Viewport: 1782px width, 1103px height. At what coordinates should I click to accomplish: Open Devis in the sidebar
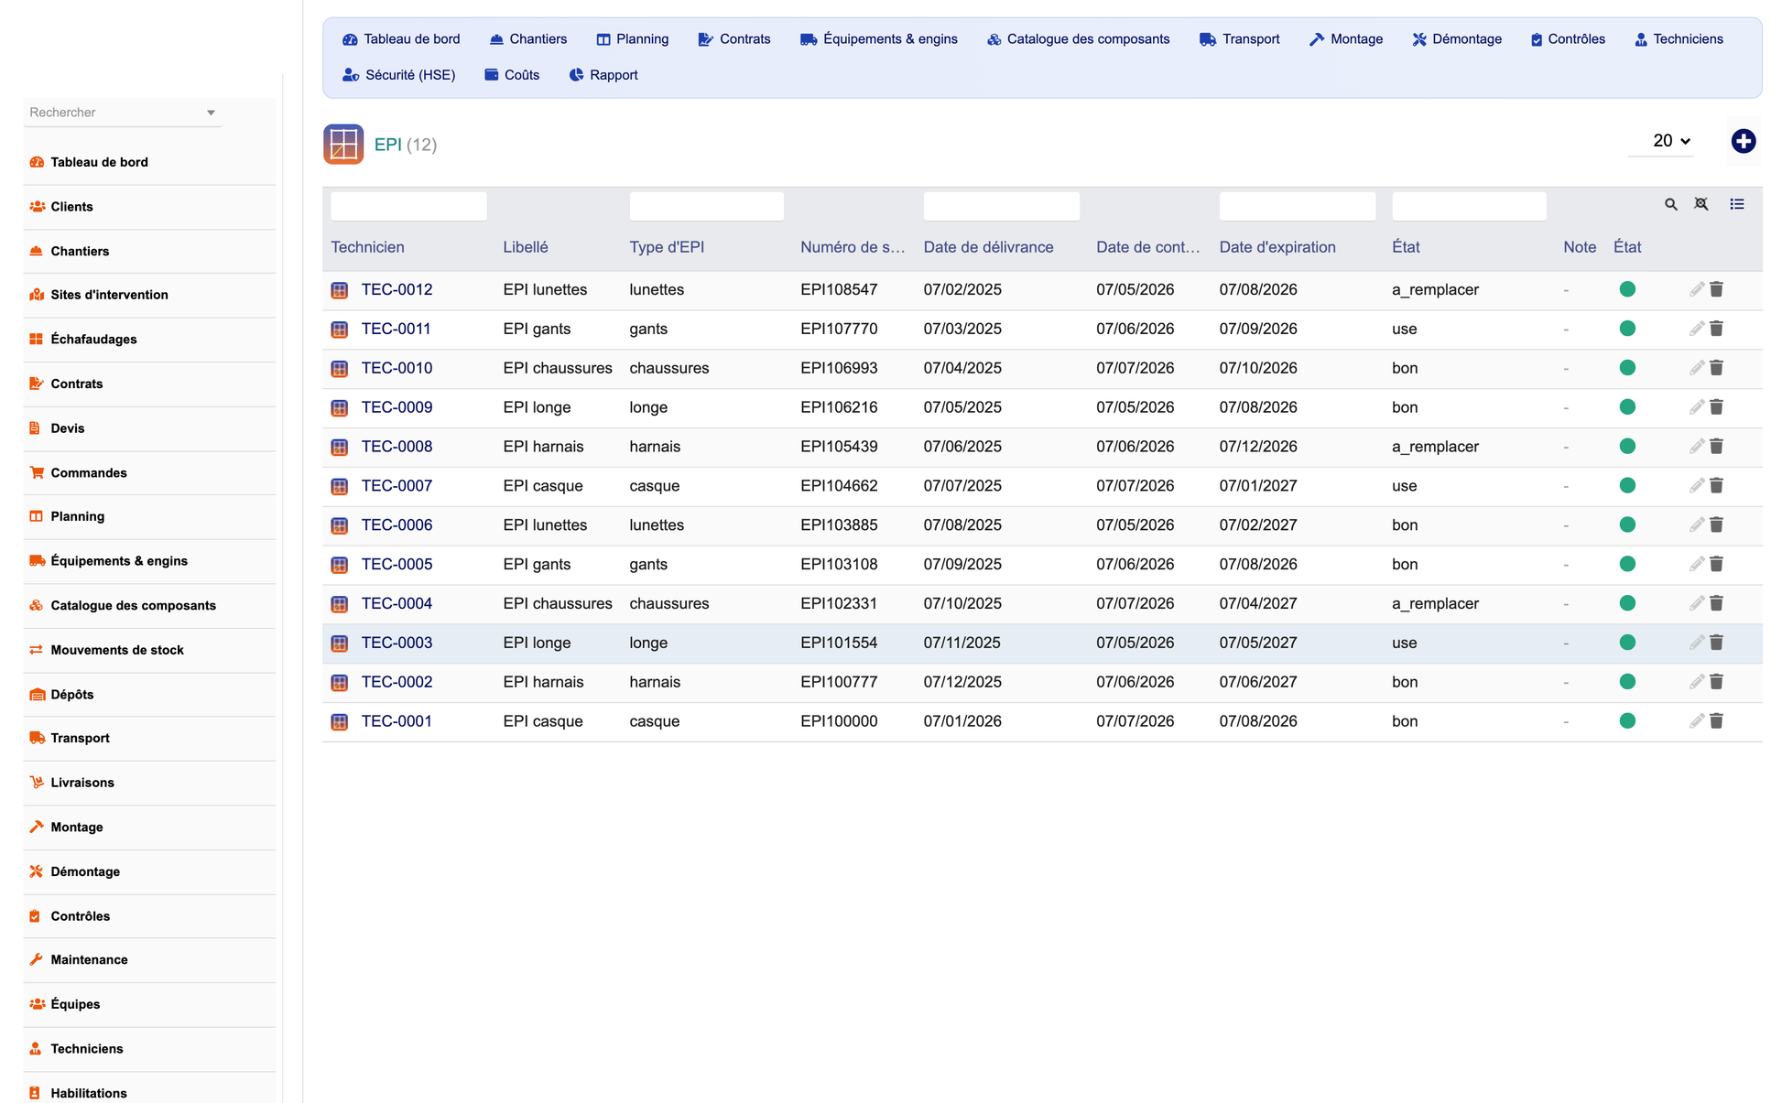click(149, 428)
